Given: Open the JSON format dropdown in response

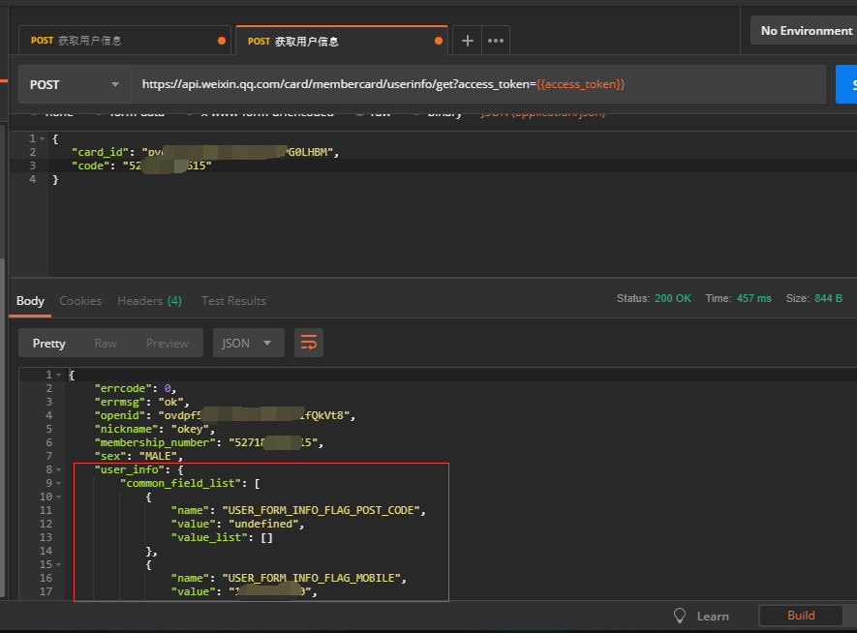Looking at the screenshot, I should tap(248, 343).
